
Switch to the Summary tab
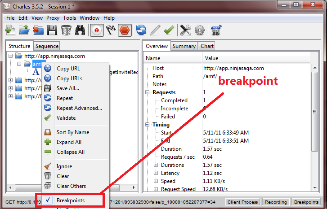(x=184, y=46)
